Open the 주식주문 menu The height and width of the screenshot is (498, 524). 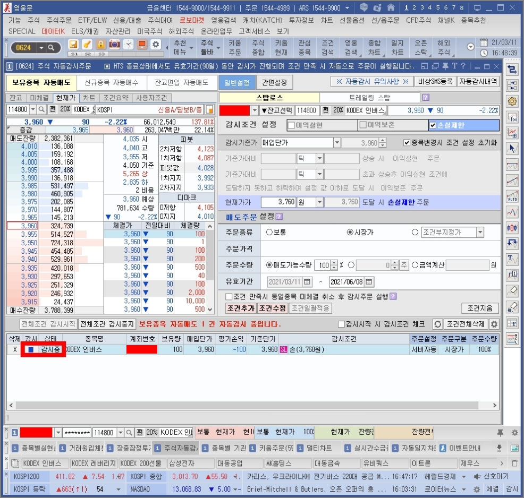pos(59,20)
